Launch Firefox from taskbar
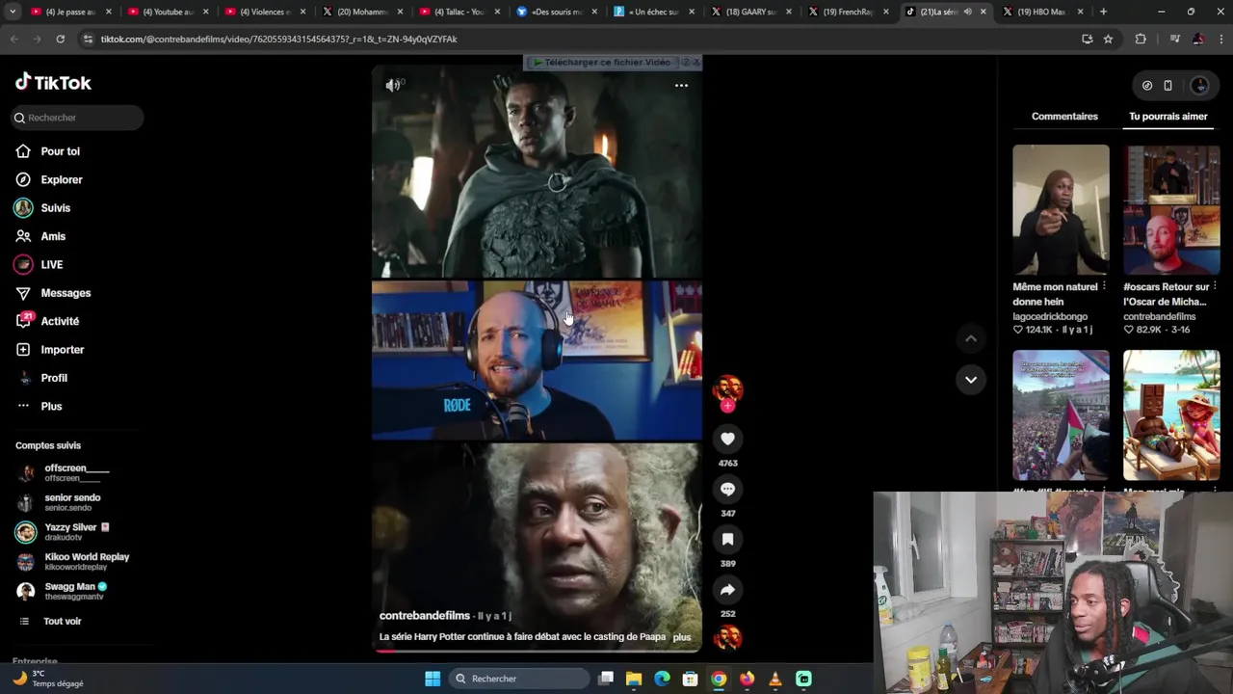Screen dimensions: 1233x694 tap(747, 679)
